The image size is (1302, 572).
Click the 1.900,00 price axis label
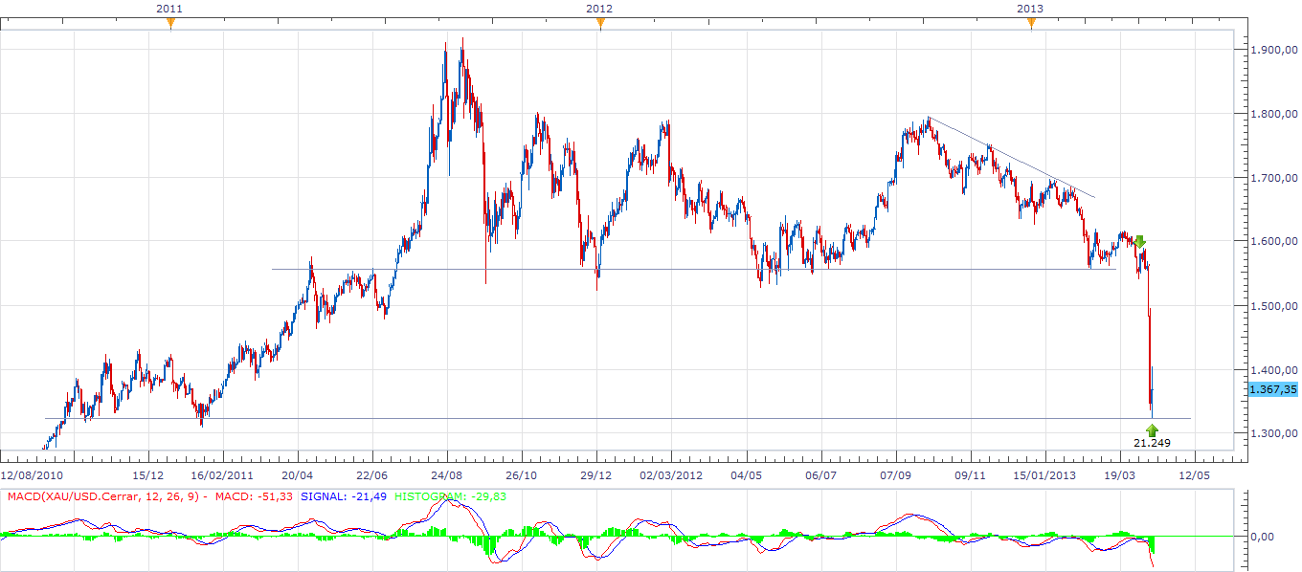point(1274,50)
